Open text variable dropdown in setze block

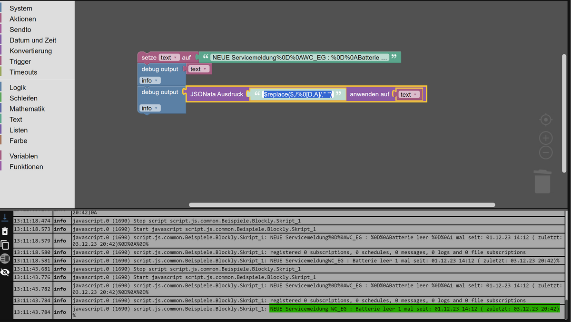169,58
